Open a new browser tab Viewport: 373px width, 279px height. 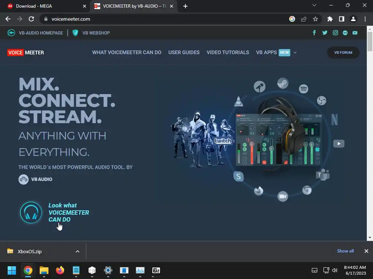[x=185, y=6]
